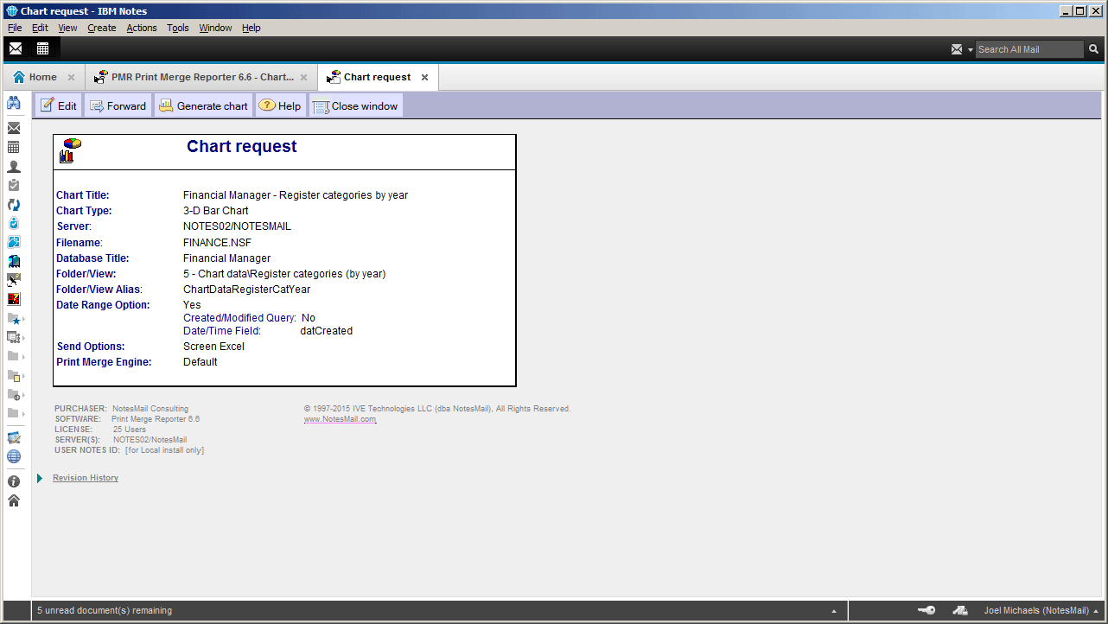The width and height of the screenshot is (1108, 624).
Task: Open Mail from the top black bar
Action: pyautogui.click(x=16, y=48)
